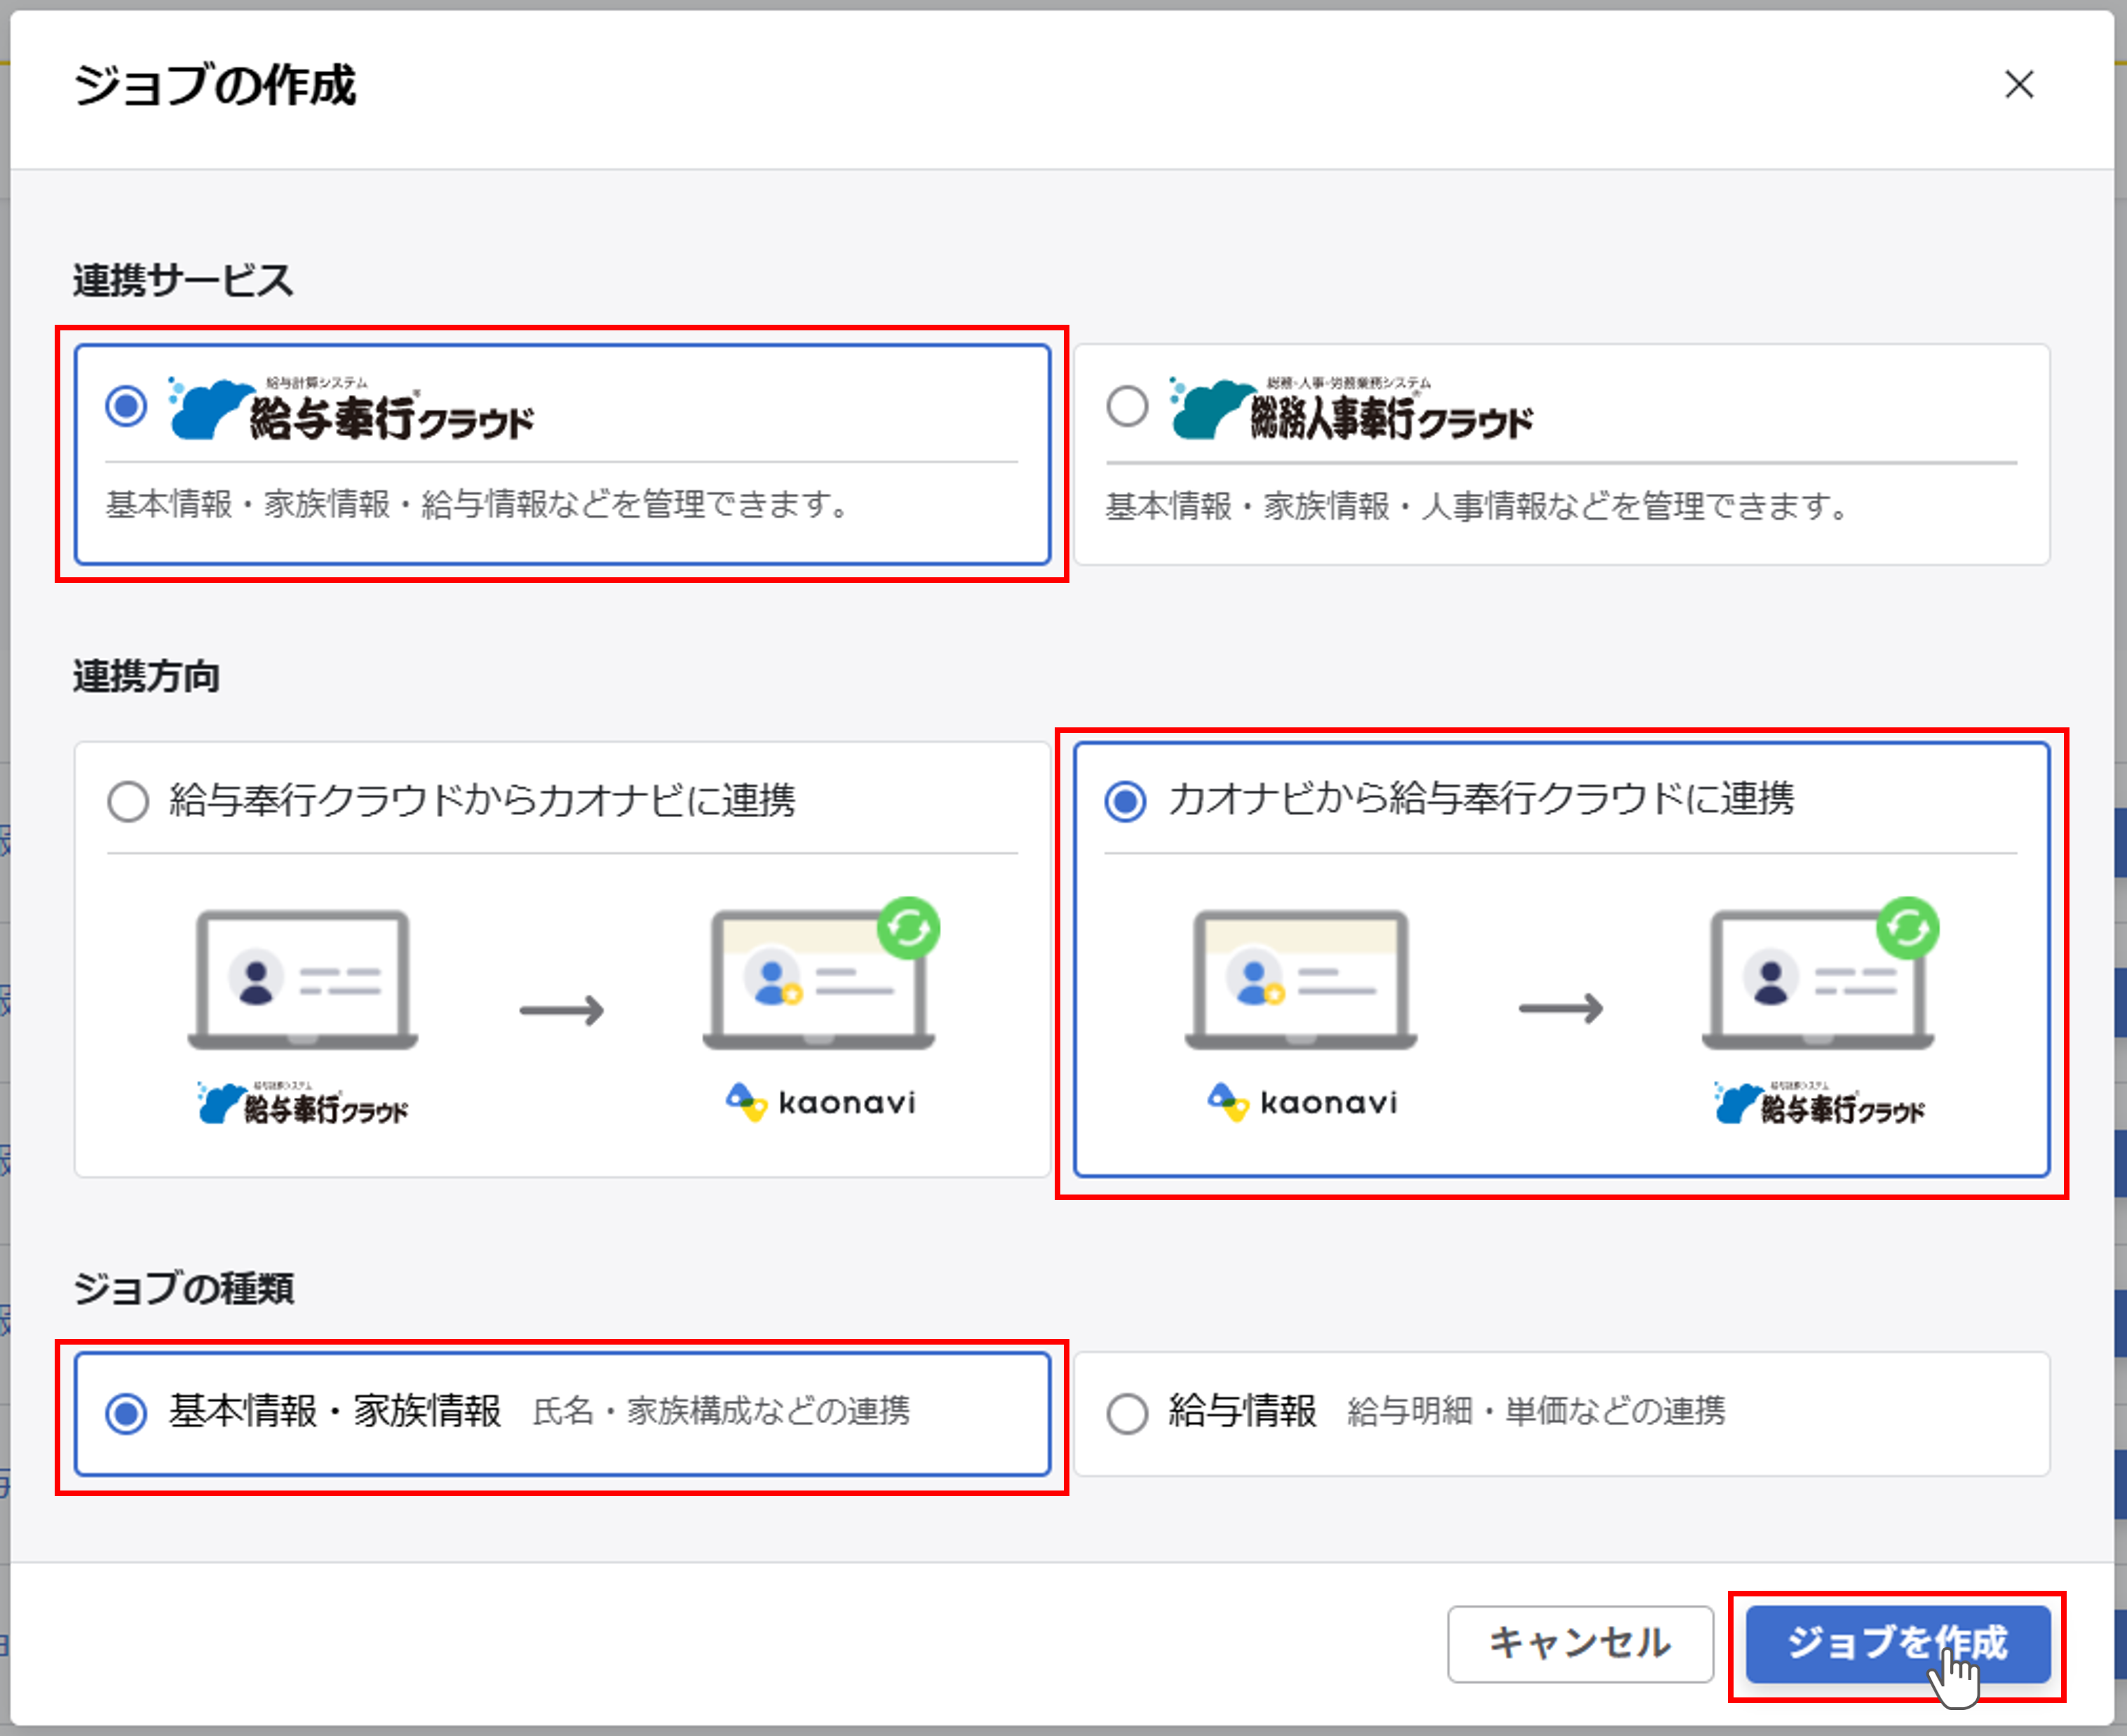2127x1736 pixels.
Task: Click the kaonavi logo in right direction card
Action: 1302,1103
